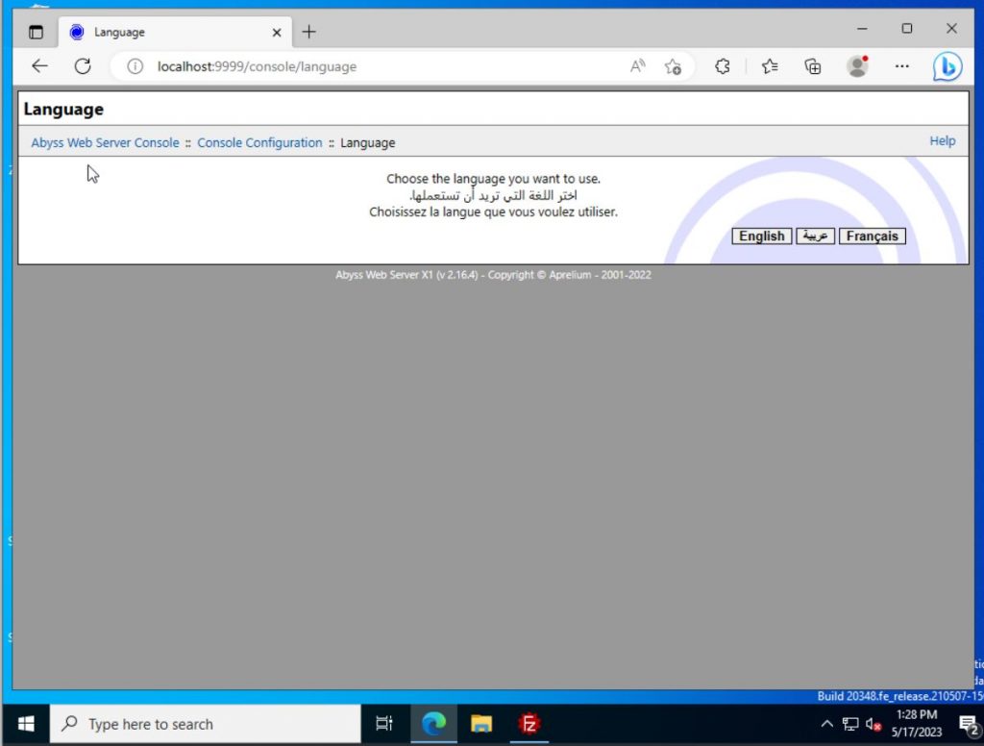The image size is (984, 746).
Task: Click the refresh page icon
Action: tap(83, 65)
